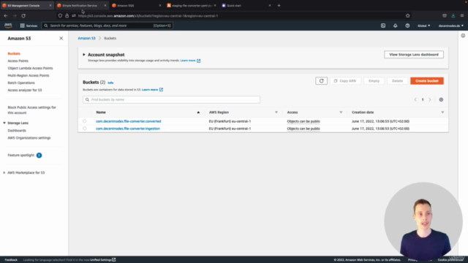Open the decentnodes.de account dropdown
Screen dimensions: 468x263
click(x=450, y=26)
